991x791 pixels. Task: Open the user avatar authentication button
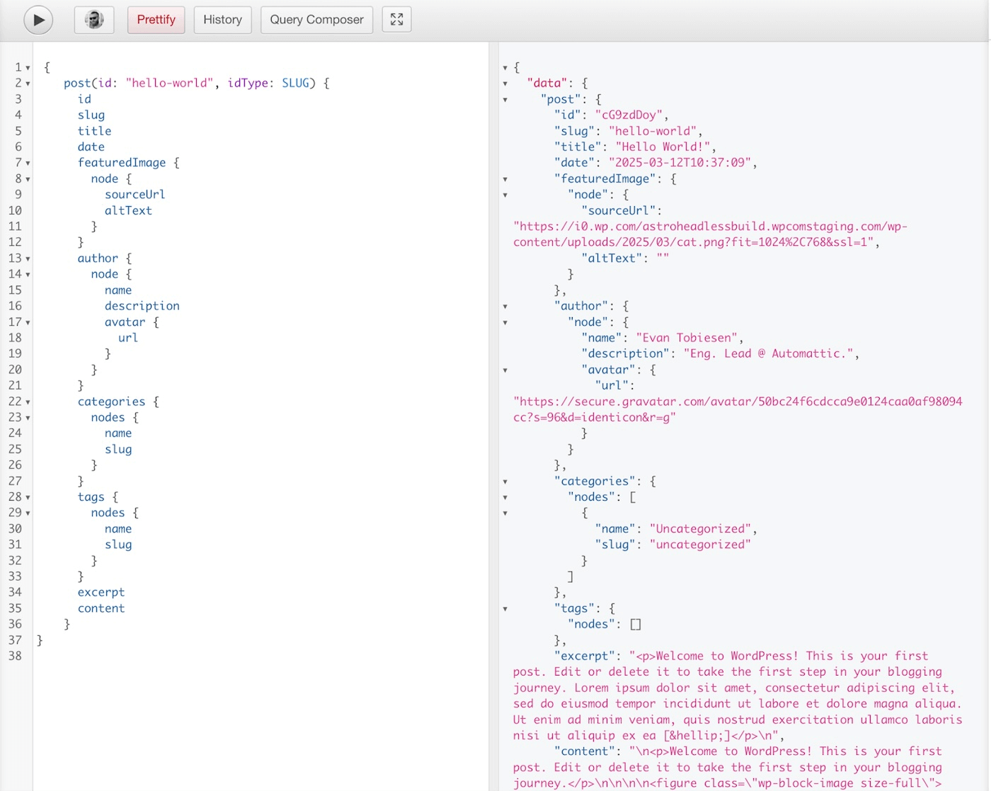tap(94, 20)
